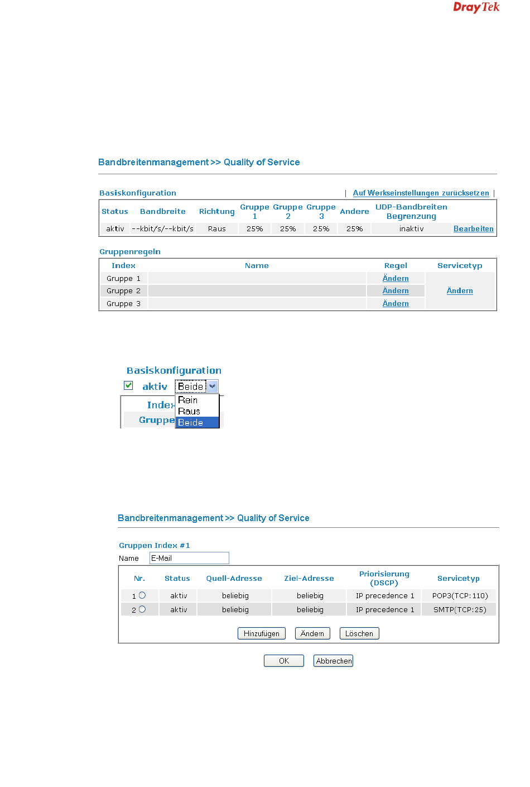This screenshot has height=787, width=530.
Task: Click the 'Gruppen Index #1' heading
Action: pos(155,546)
